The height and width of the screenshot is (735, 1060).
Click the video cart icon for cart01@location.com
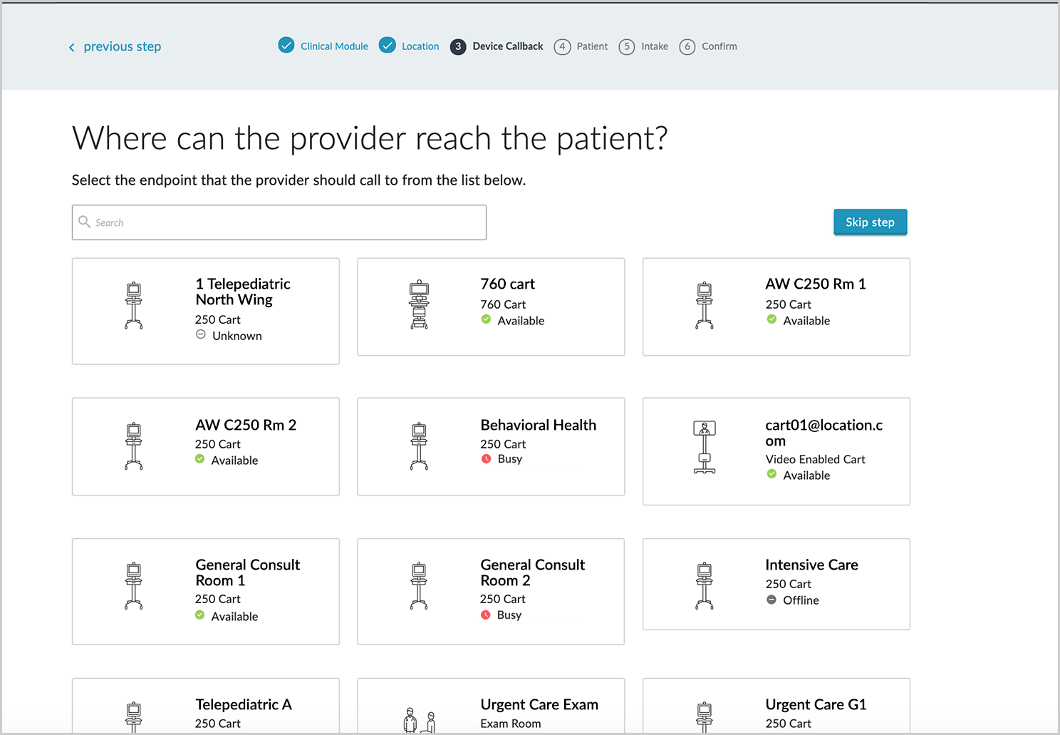pos(705,448)
